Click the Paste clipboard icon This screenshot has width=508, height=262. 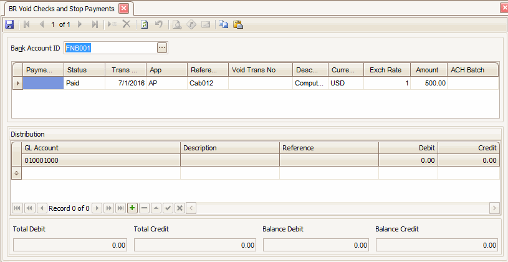pos(237,24)
